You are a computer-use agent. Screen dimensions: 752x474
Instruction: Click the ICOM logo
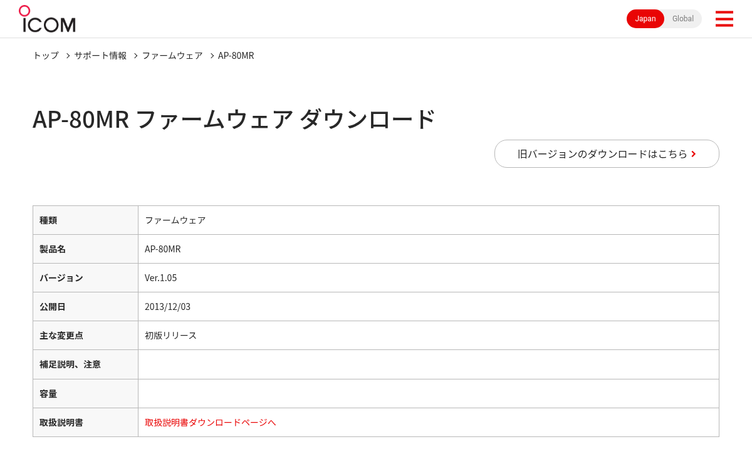click(47, 19)
